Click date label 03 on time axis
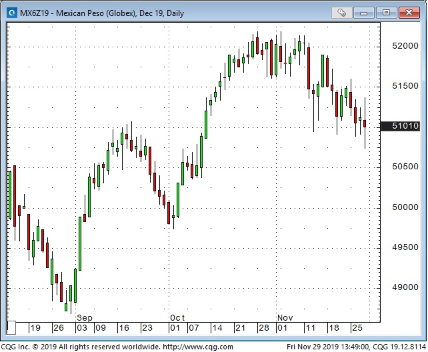Image resolution: width=428 pixels, height=352 pixels. [82, 328]
